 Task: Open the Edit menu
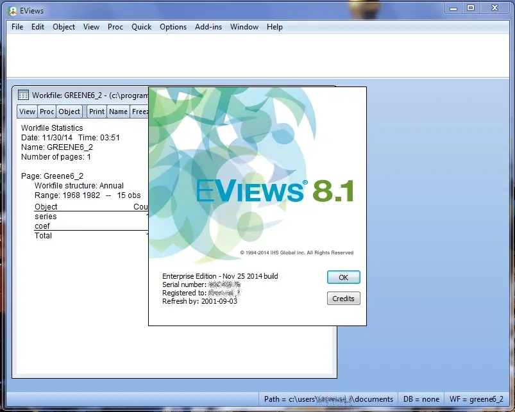pos(38,27)
